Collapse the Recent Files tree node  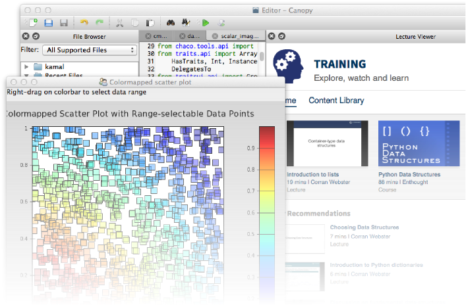(26, 76)
